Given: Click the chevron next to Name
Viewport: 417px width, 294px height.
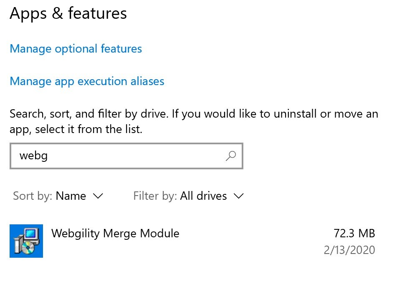Looking at the screenshot, I should pos(98,196).
